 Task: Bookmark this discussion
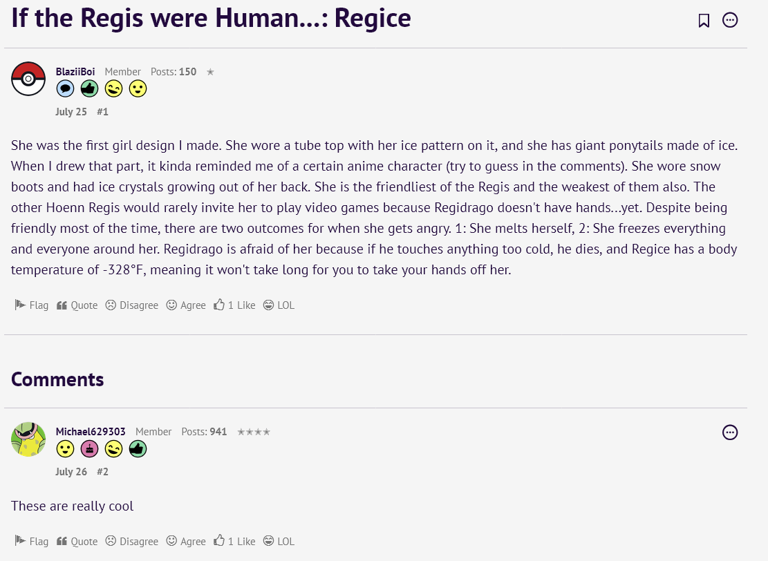[x=704, y=20]
